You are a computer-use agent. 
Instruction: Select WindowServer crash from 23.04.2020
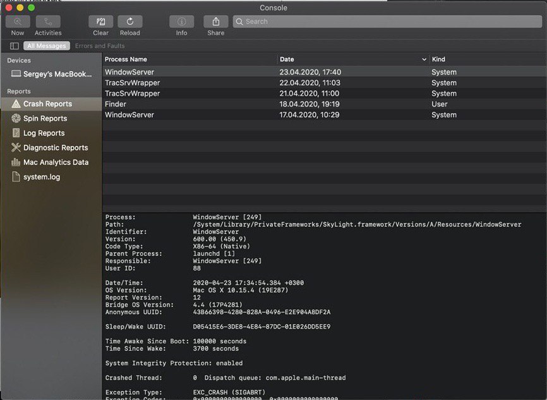click(325, 72)
